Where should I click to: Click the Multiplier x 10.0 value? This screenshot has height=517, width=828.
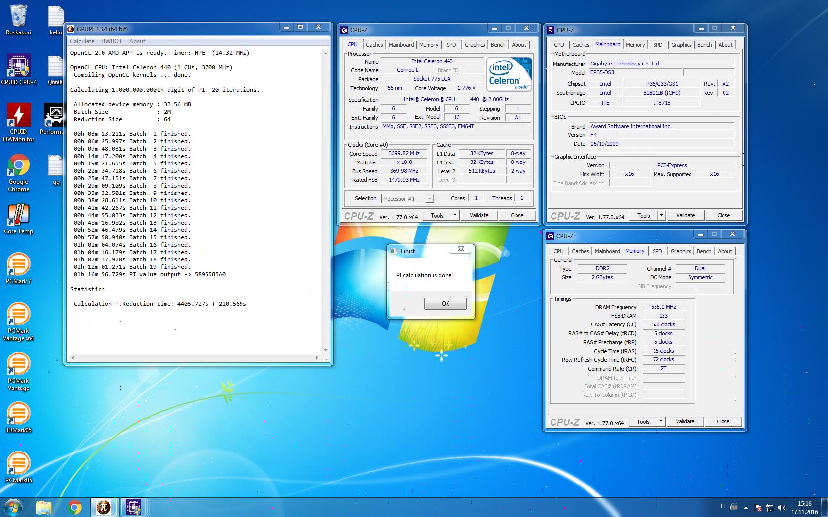point(404,162)
